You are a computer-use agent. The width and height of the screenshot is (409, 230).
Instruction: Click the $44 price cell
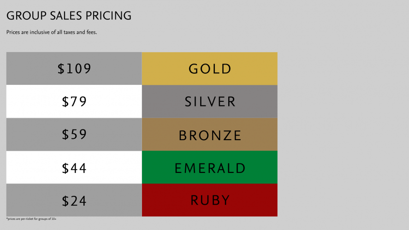point(74,167)
